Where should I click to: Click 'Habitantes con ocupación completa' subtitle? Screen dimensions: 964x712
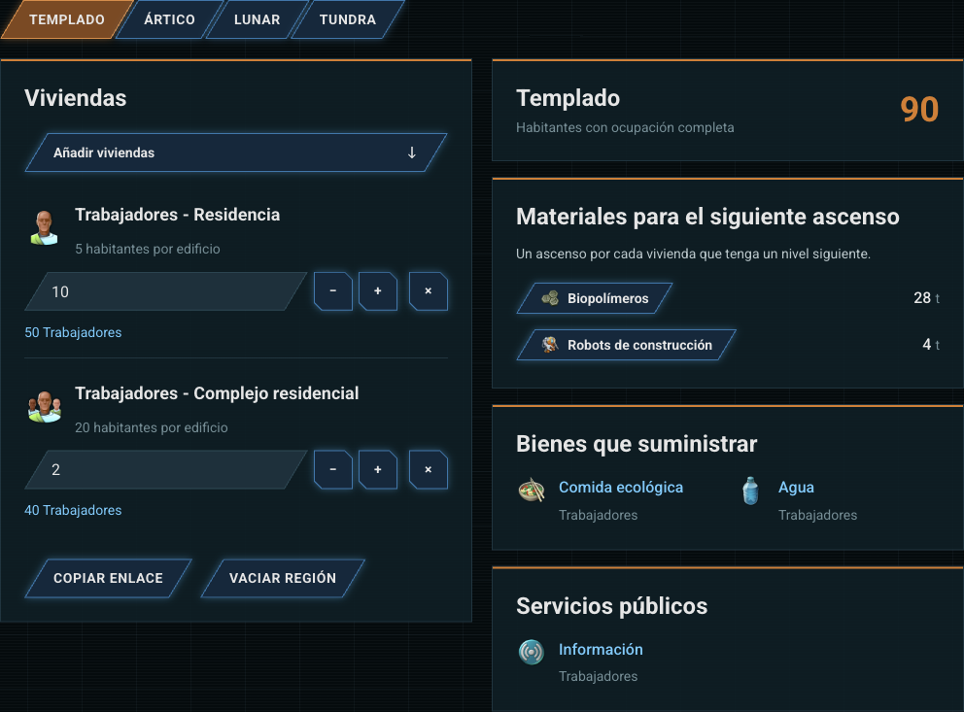click(625, 128)
